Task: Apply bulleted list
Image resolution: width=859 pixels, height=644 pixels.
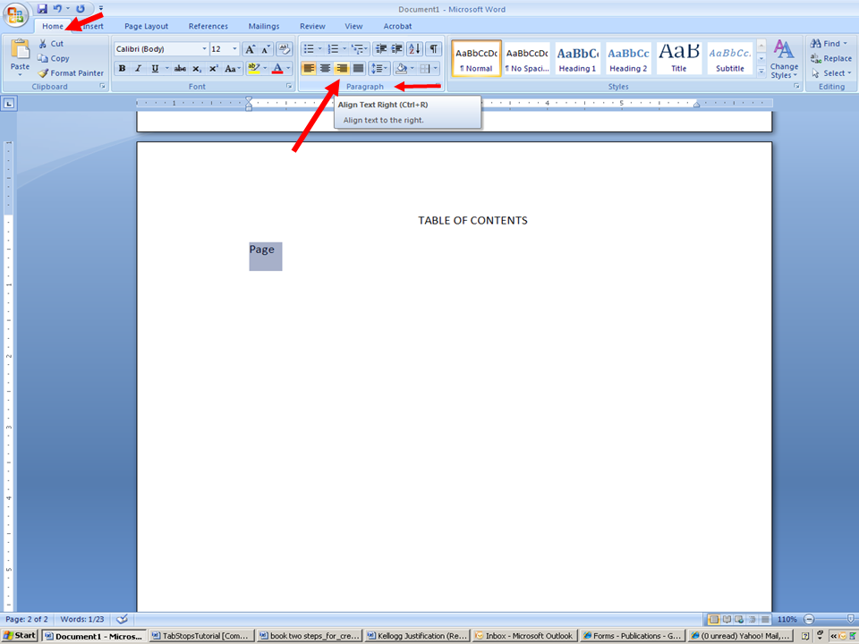Action: pyautogui.click(x=309, y=48)
